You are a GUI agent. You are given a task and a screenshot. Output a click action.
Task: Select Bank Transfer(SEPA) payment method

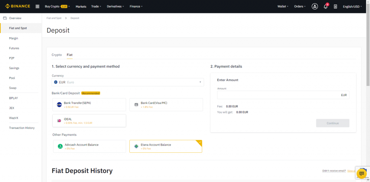89,105
